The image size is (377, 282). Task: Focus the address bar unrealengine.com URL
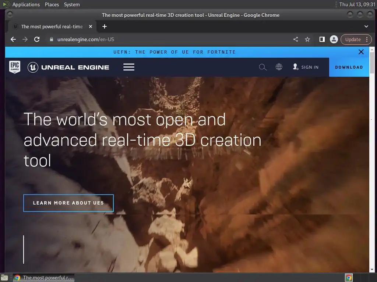coord(85,39)
